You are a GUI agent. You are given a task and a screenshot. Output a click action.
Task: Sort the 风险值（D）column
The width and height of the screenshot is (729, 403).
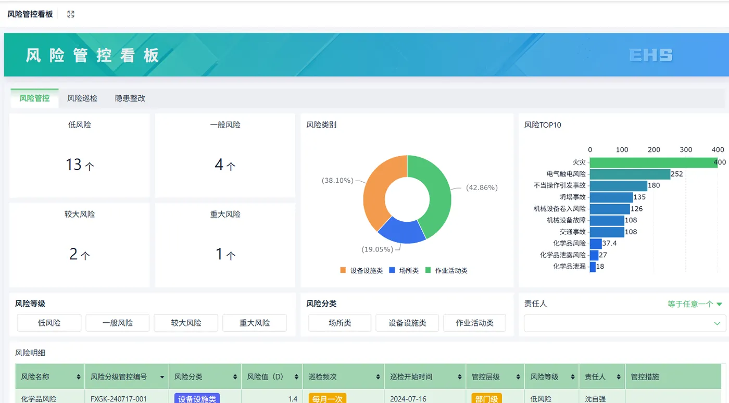[297, 377]
